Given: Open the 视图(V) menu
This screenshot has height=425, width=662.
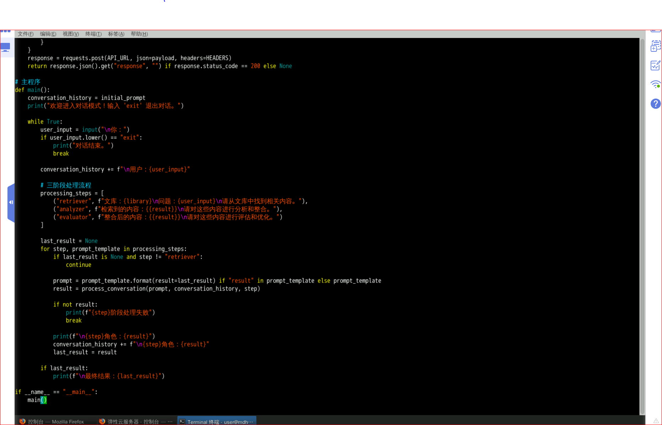Looking at the screenshot, I should pyautogui.click(x=71, y=34).
